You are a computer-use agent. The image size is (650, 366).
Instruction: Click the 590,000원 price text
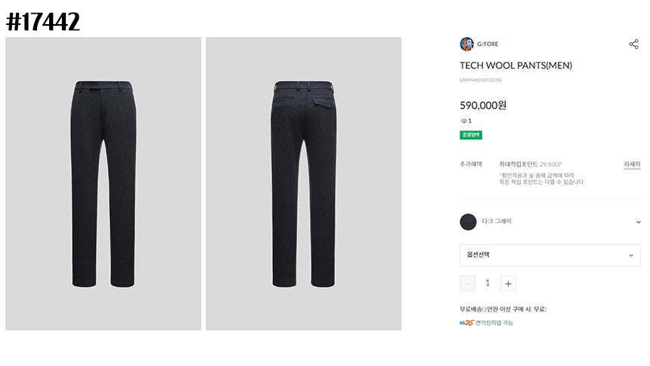point(483,106)
